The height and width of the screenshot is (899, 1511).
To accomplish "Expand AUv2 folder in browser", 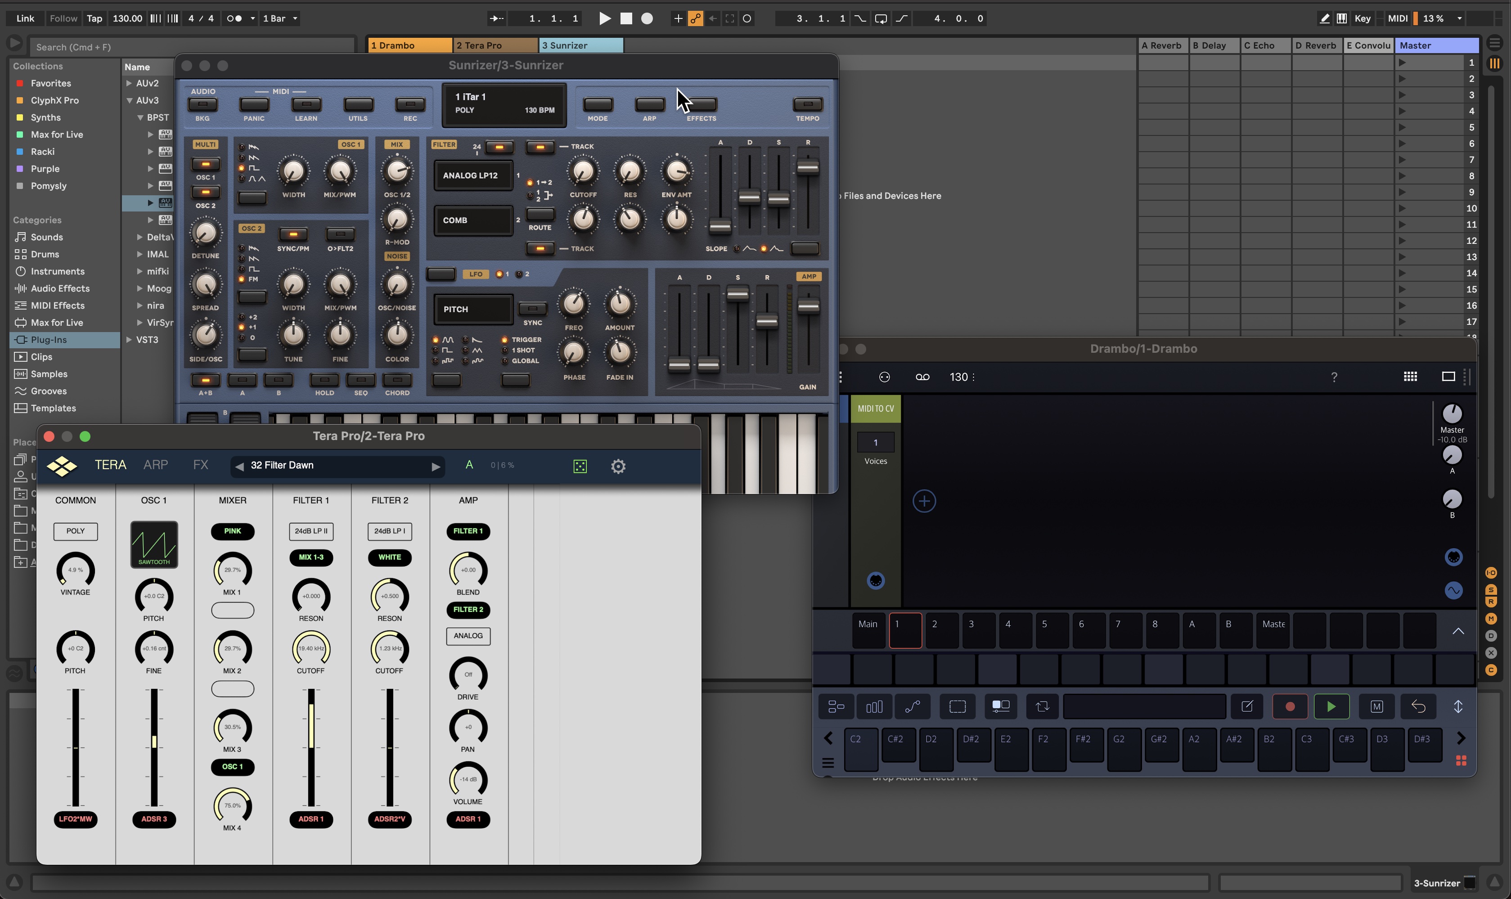I will point(129,83).
